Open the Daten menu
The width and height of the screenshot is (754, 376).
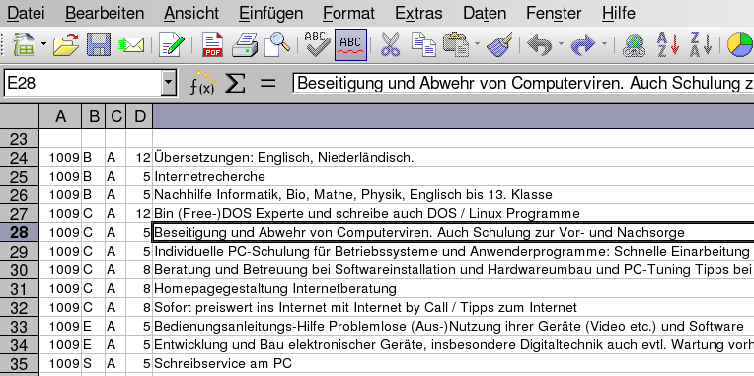pyautogui.click(x=485, y=13)
